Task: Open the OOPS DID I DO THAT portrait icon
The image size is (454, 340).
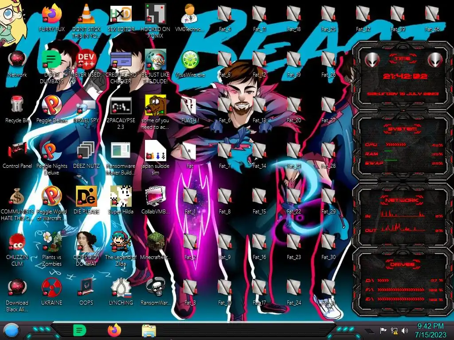Action: click(86, 242)
